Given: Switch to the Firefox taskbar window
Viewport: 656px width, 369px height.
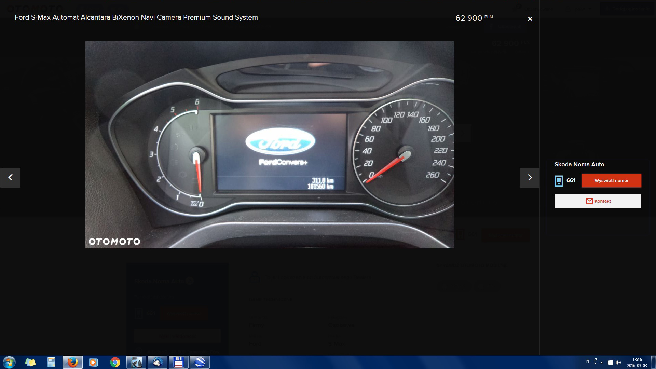Looking at the screenshot, I should tap(72, 362).
